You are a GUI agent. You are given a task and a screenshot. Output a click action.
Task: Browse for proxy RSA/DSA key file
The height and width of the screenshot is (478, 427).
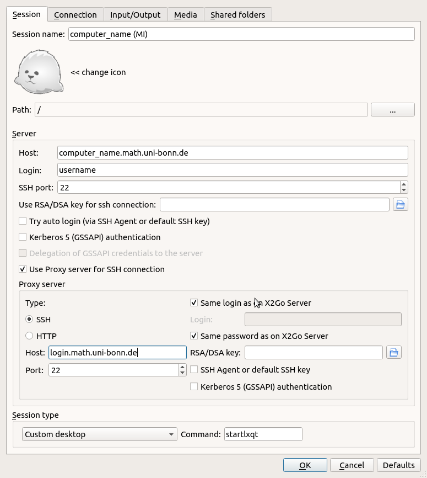pyautogui.click(x=393, y=352)
